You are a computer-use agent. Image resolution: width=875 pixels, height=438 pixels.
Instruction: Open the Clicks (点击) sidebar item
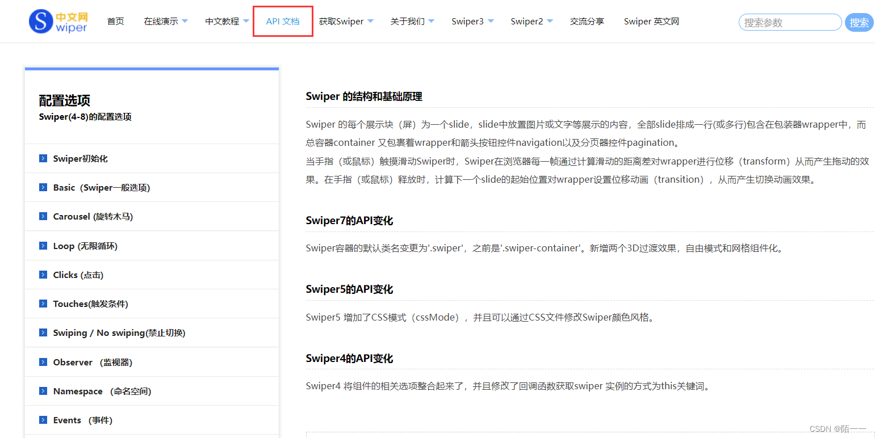coord(152,275)
